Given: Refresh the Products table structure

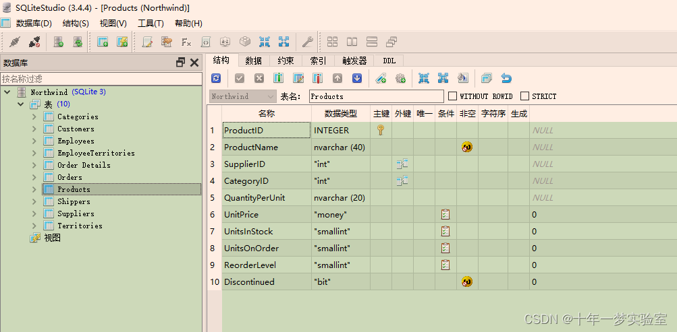Looking at the screenshot, I should [216, 78].
